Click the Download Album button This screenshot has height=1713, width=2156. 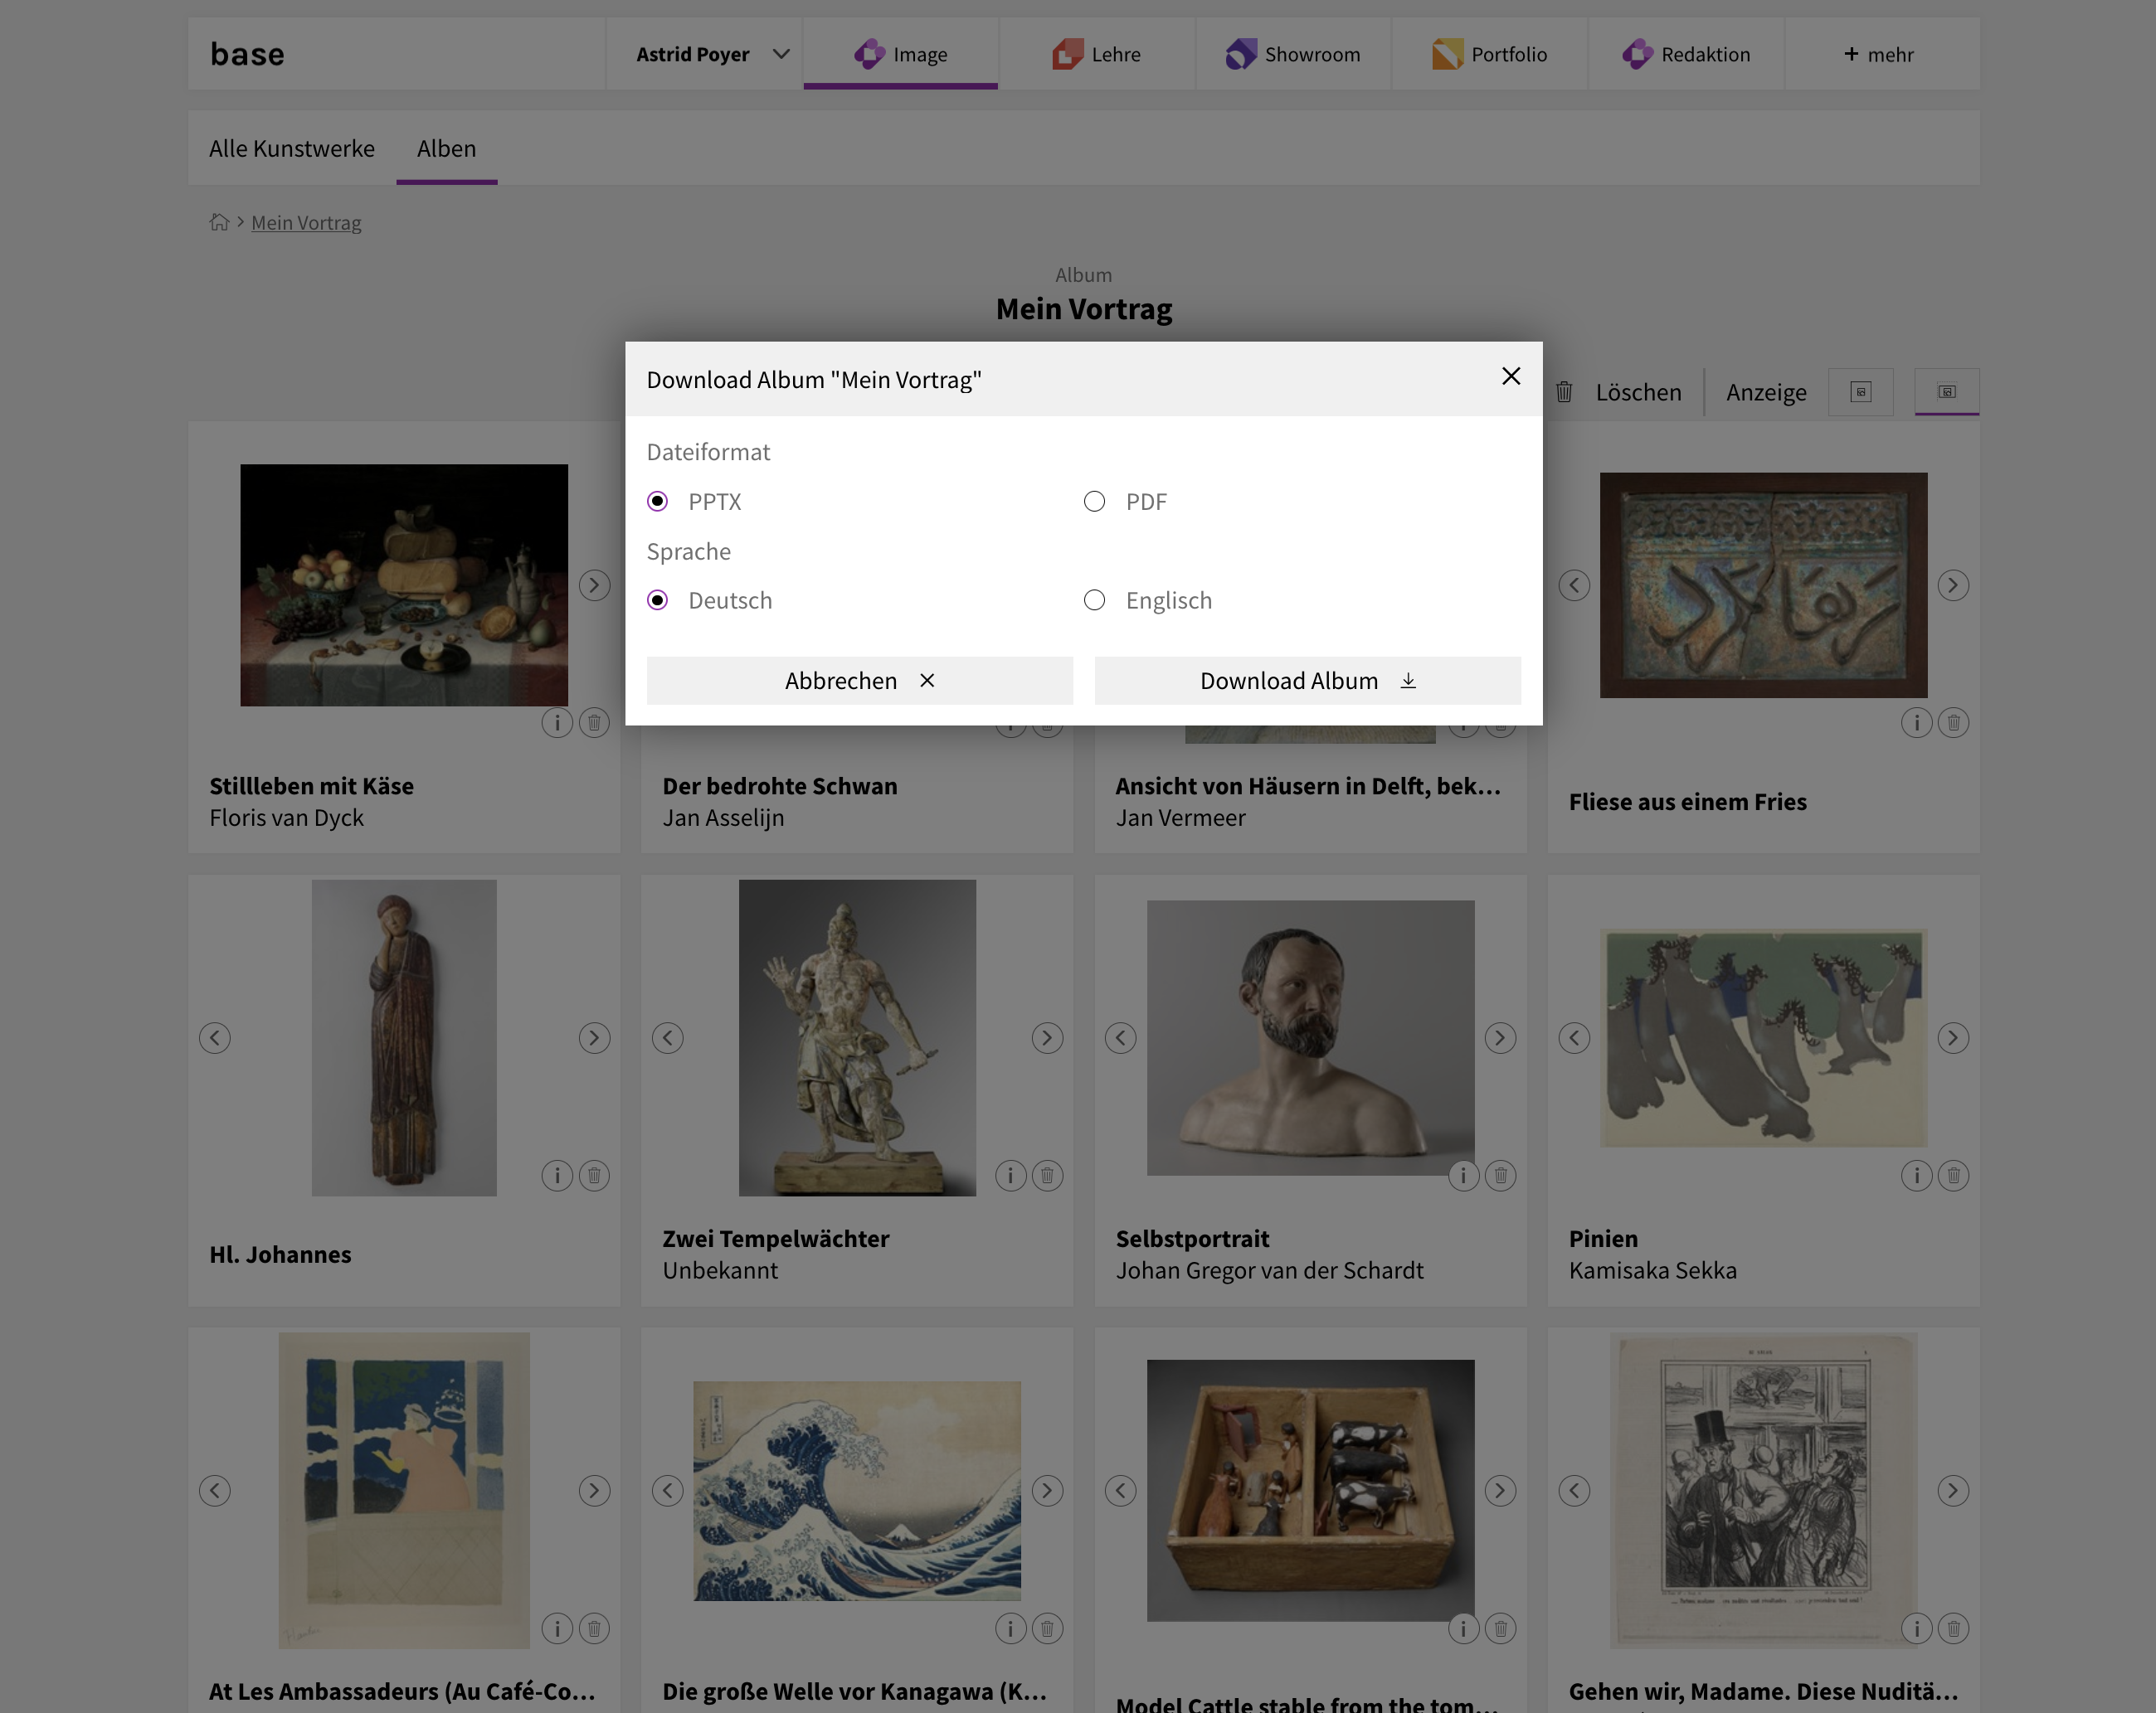(x=1307, y=681)
